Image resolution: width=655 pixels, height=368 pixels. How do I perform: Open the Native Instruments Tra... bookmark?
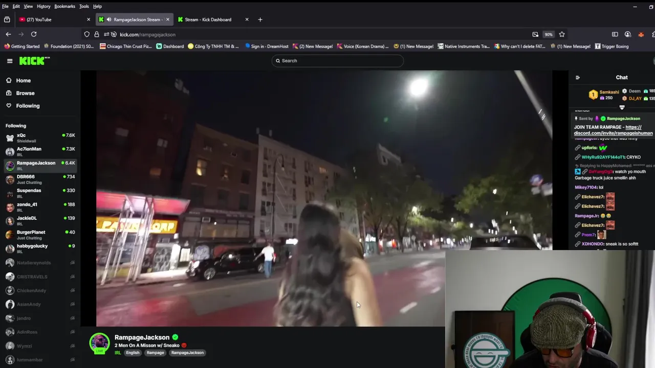coord(463,47)
